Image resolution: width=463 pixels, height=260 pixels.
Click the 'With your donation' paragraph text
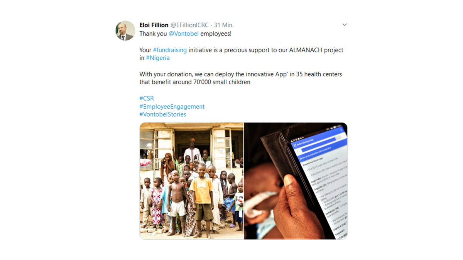click(x=241, y=78)
